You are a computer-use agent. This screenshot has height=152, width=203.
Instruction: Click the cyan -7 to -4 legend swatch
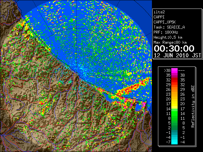click(174, 142)
